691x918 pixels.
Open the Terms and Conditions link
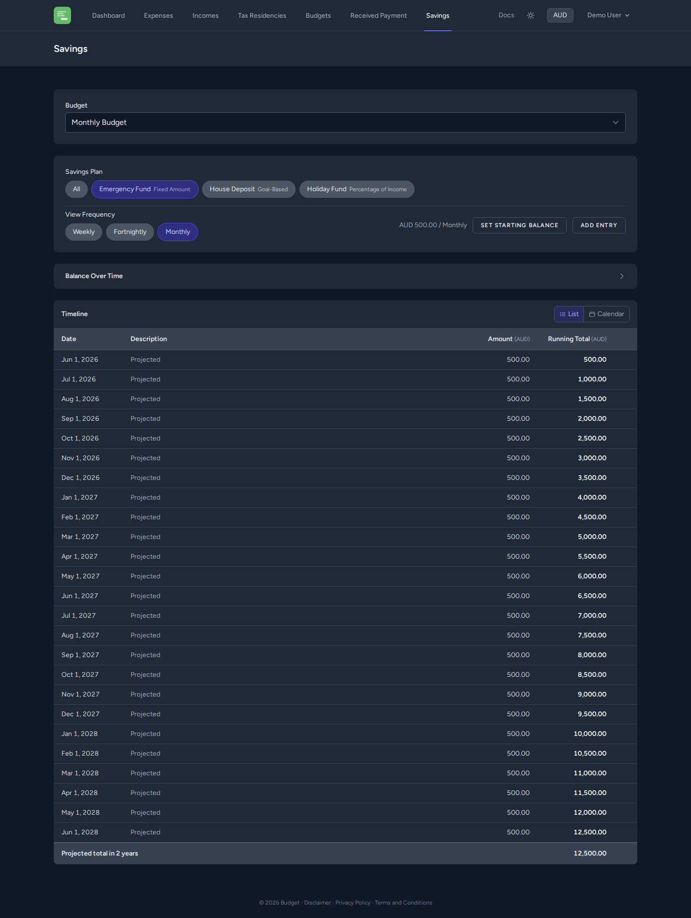[403, 903]
